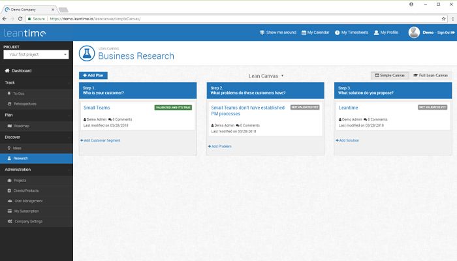Add Customer Segment
Viewport: 457px width, 261px height.
click(101, 140)
